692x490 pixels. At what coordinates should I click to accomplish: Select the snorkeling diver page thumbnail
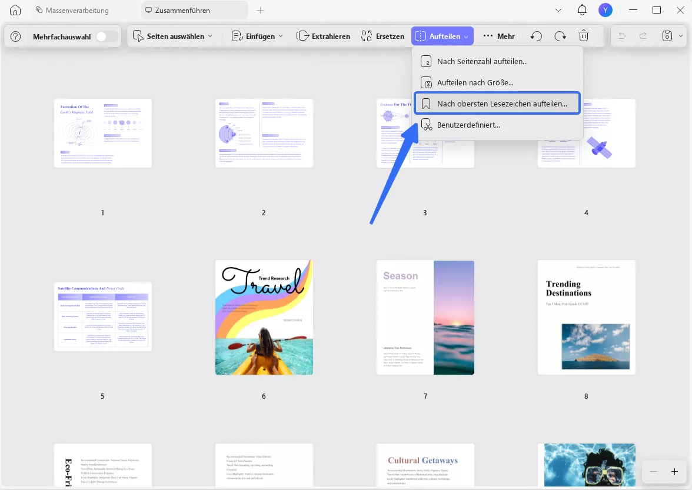click(x=586, y=465)
